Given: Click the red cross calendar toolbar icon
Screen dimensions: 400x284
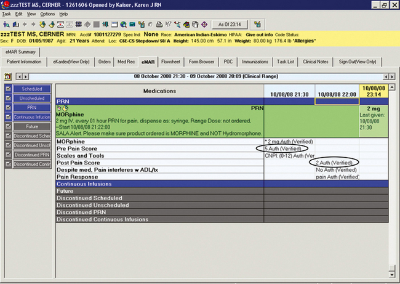Looking at the screenshot, I should pyautogui.click(x=60, y=25).
